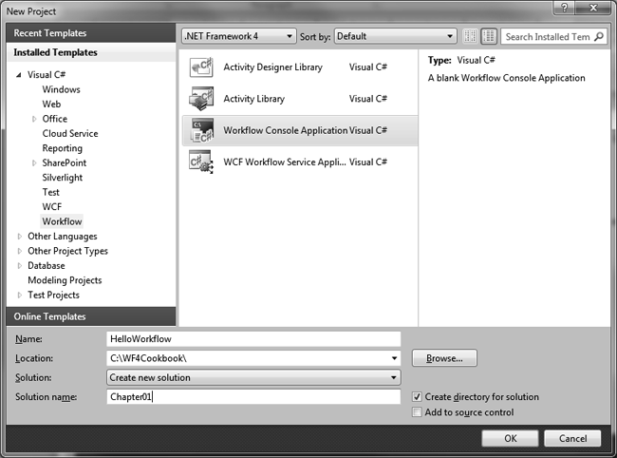Image resolution: width=617 pixels, height=458 pixels.
Task: Open the Online Templates section
Action: [91, 316]
